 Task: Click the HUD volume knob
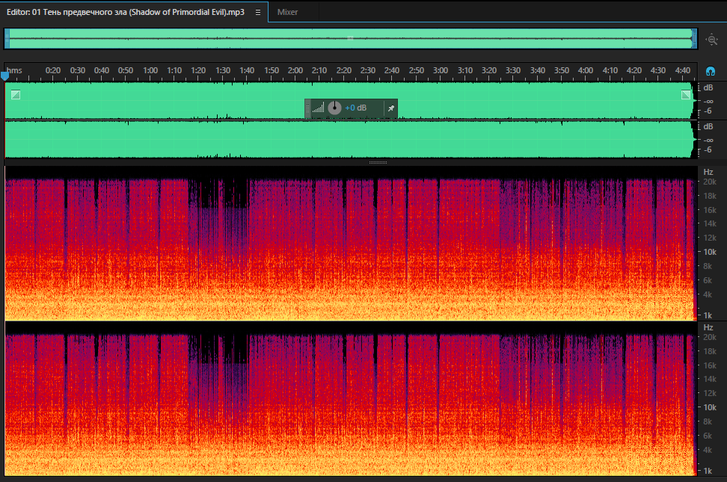334,108
